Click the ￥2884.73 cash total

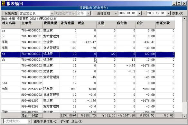point(87,115)
